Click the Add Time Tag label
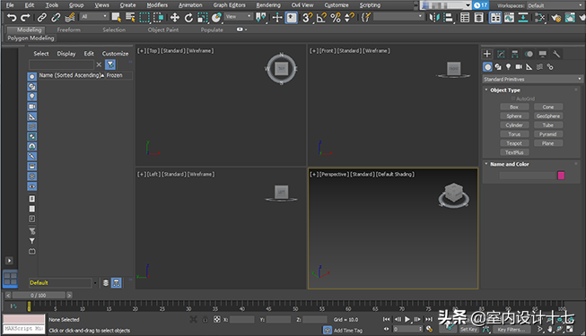Viewport: 586px width, 336px height. click(x=348, y=331)
